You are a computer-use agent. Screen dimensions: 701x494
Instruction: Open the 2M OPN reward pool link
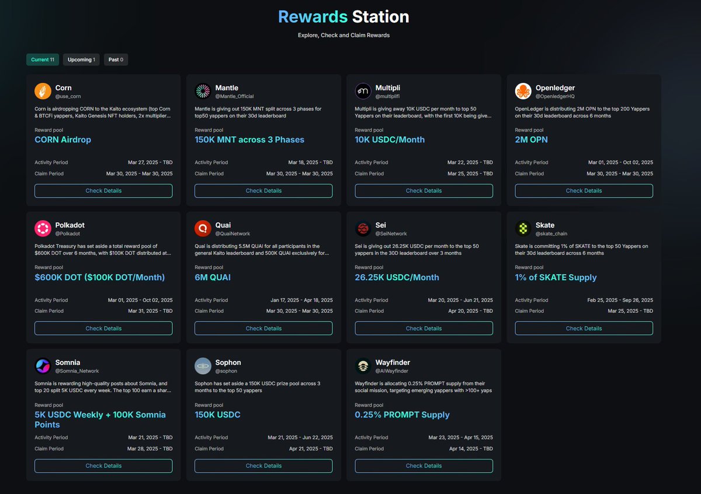pos(531,140)
